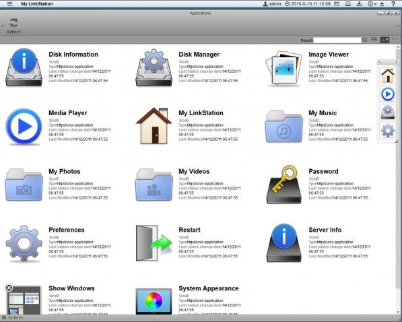Open the My Music folder icon

click(x=283, y=126)
